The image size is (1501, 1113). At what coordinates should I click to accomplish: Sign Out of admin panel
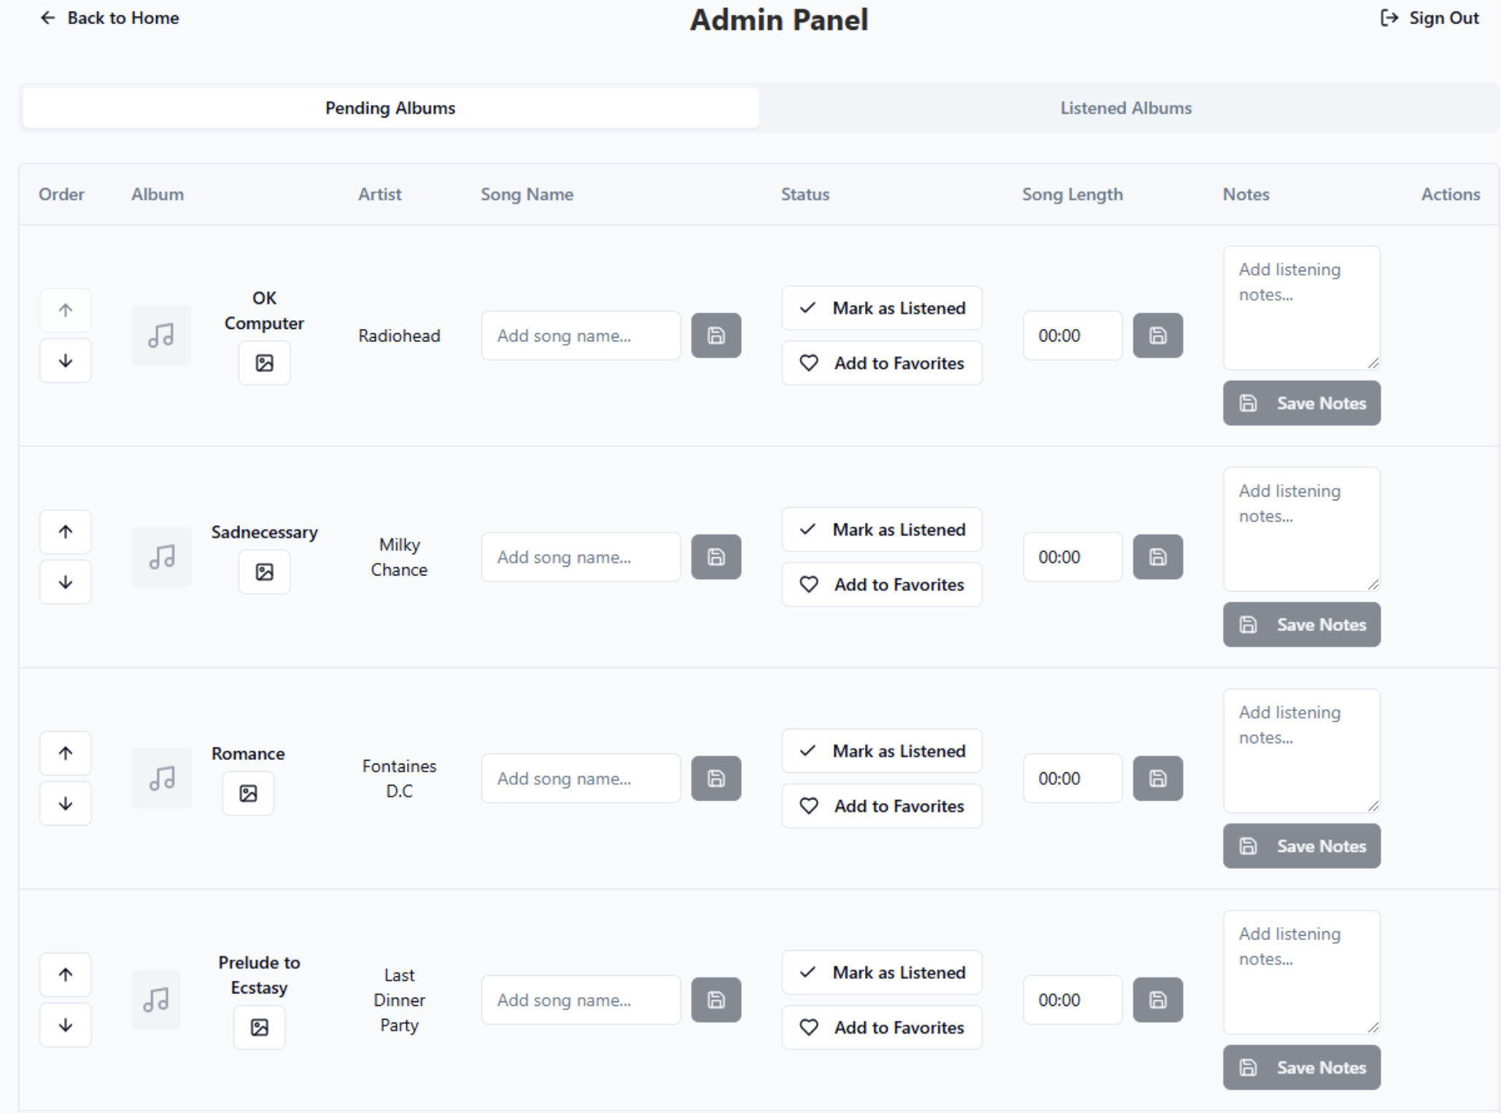pyautogui.click(x=1430, y=18)
